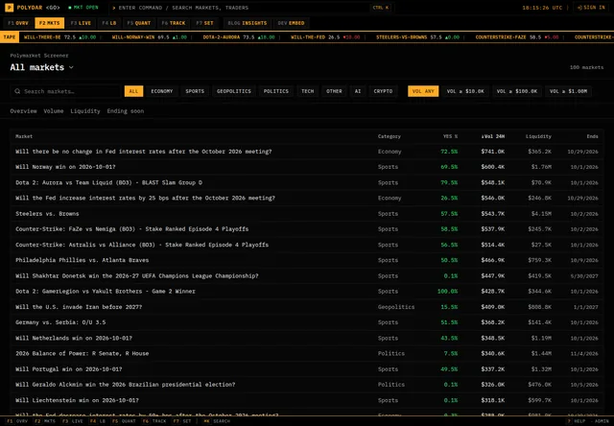Open BLOG INSIGHTS link

pos(248,23)
